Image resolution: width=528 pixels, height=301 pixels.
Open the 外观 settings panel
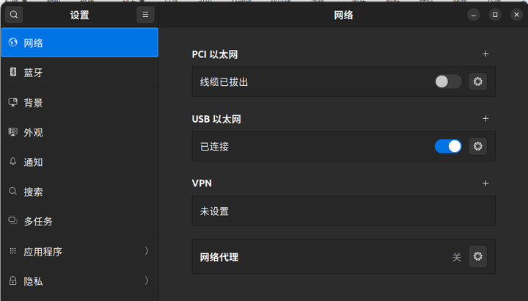(33, 132)
